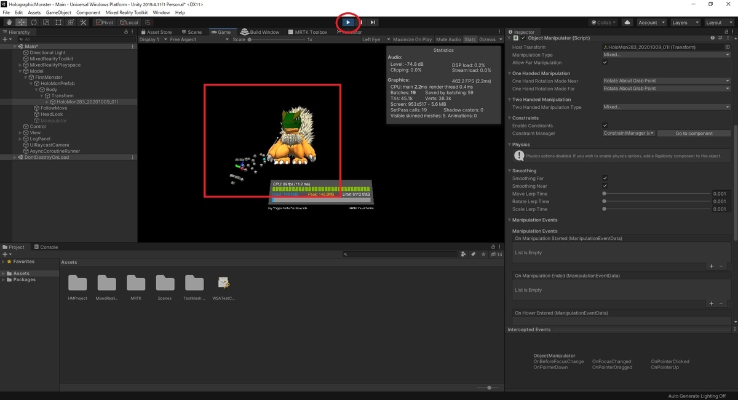738x400 pixels.
Task: Open the Component menu
Action: click(89, 12)
